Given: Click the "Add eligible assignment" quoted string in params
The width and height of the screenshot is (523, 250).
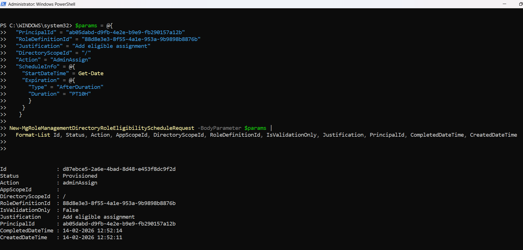Looking at the screenshot, I should tap(111, 46).
